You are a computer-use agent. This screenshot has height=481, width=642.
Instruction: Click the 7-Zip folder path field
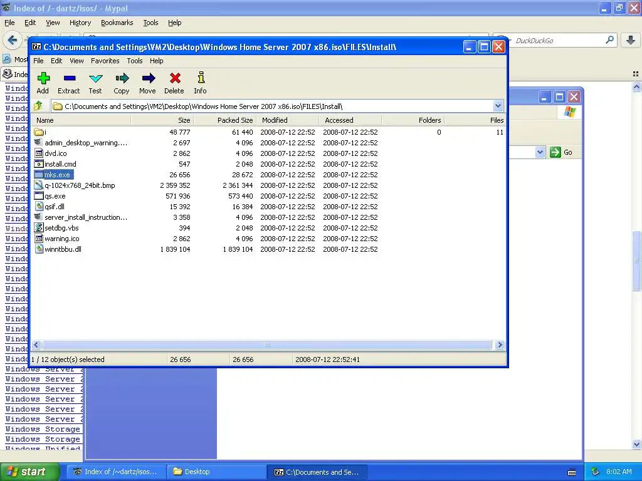pos(273,106)
